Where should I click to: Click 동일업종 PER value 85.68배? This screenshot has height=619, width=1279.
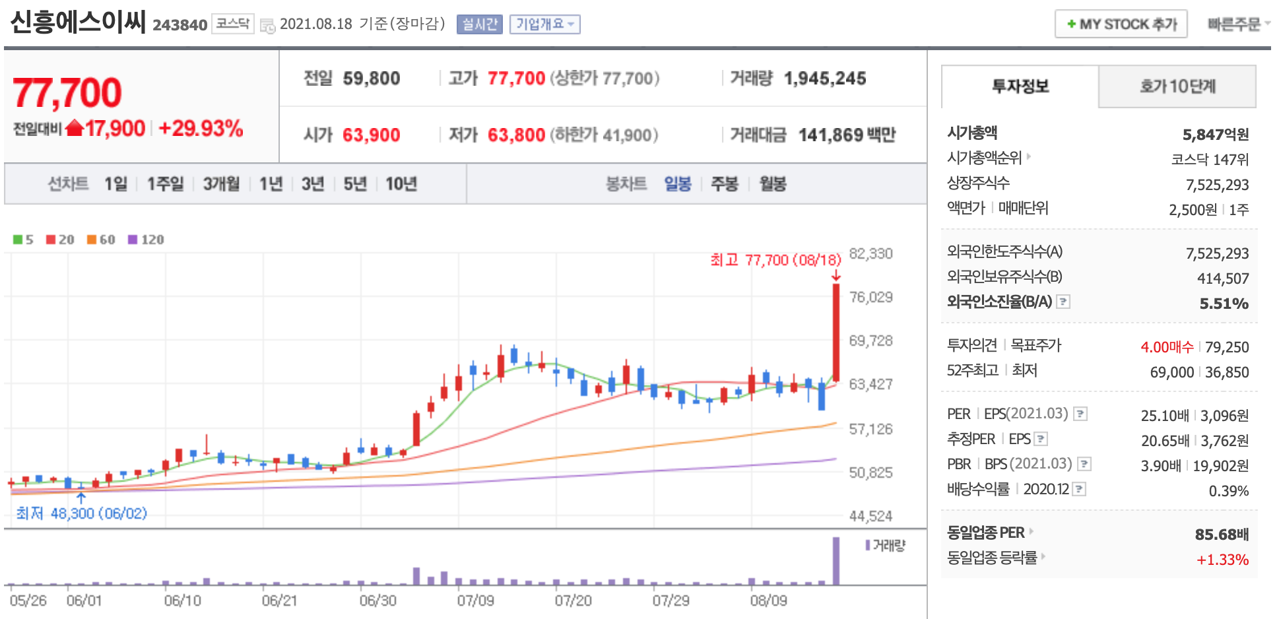(x=1222, y=534)
